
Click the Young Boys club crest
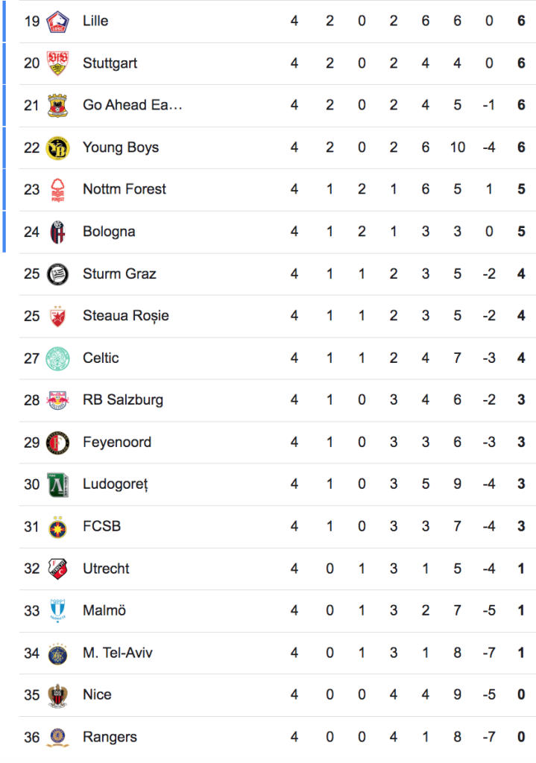tap(57, 148)
